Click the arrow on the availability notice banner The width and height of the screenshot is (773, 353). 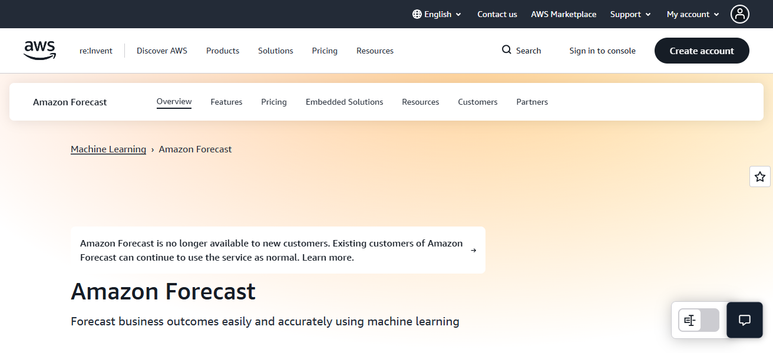coord(473,250)
